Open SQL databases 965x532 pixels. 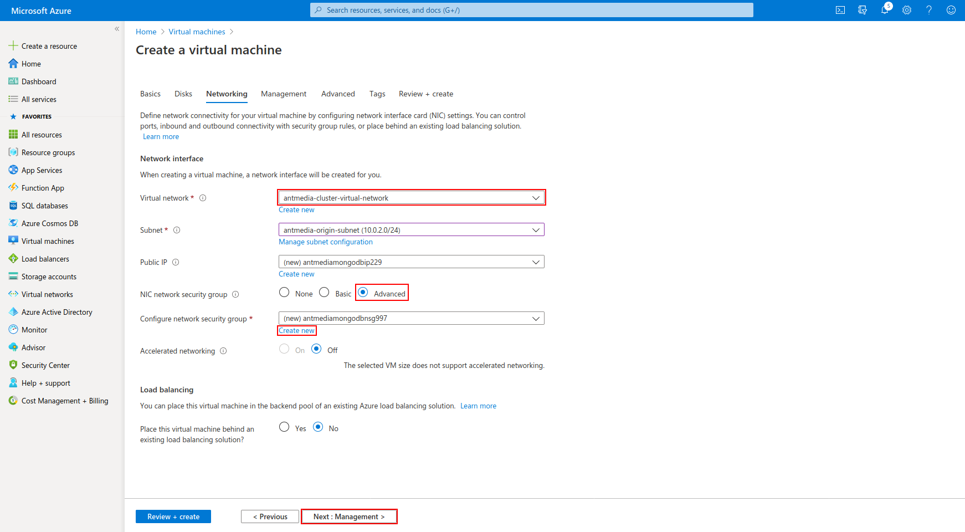[45, 206]
